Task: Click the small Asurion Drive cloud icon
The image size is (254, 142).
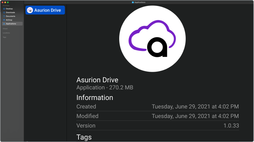Action: tap(30, 10)
